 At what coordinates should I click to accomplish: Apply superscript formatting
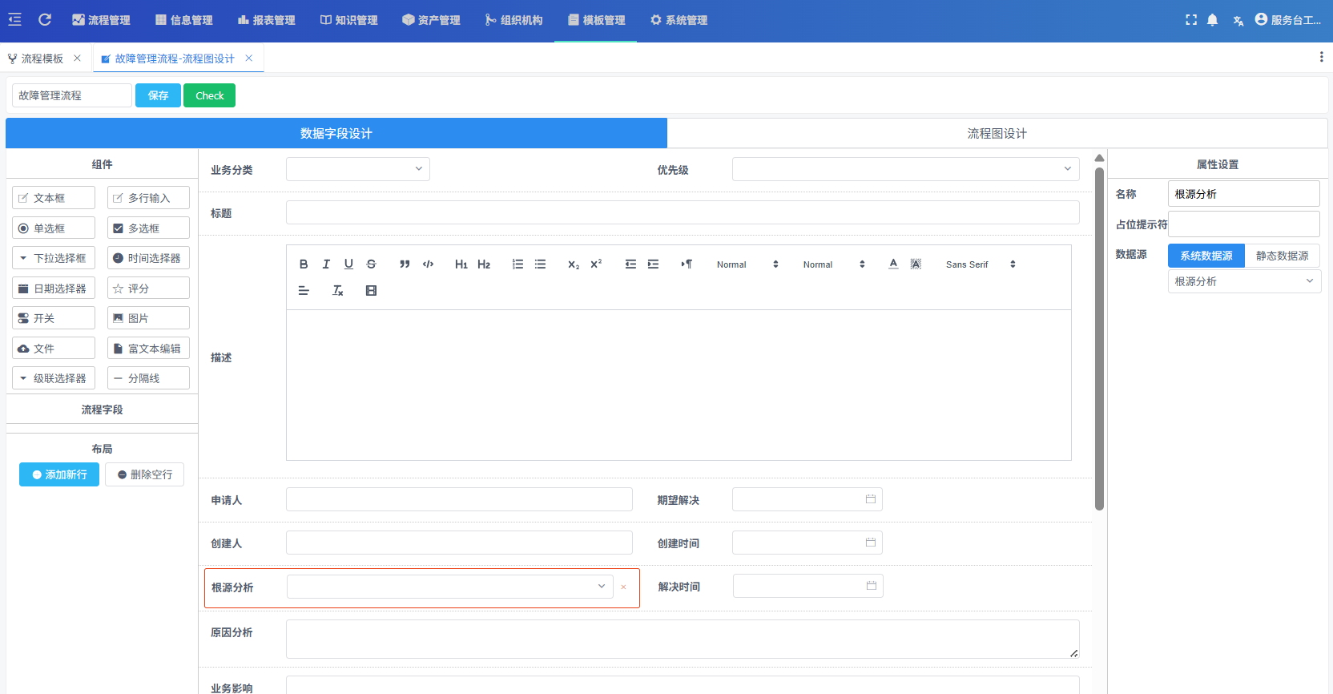click(x=596, y=264)
